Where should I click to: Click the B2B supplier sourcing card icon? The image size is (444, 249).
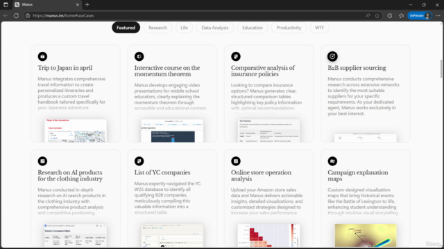click(x=332, y=57)
